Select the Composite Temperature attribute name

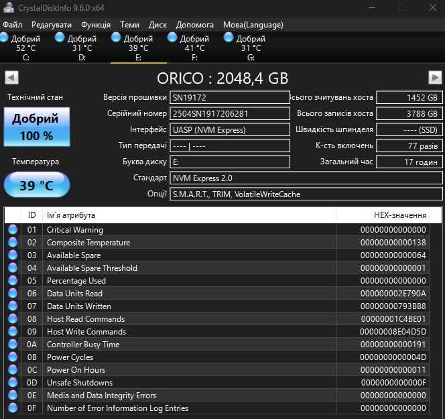tap(88, 243)
